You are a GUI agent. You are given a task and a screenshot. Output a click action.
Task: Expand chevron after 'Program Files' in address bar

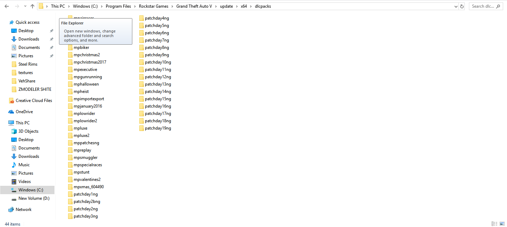[135, 6]
